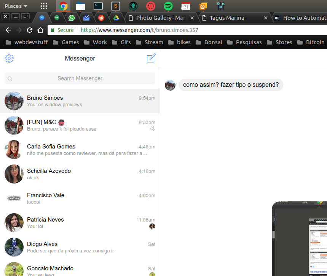Switch to the Hangouts pinned tab
The width and height of the screenshot is (327, 276).
click(56, 18)
